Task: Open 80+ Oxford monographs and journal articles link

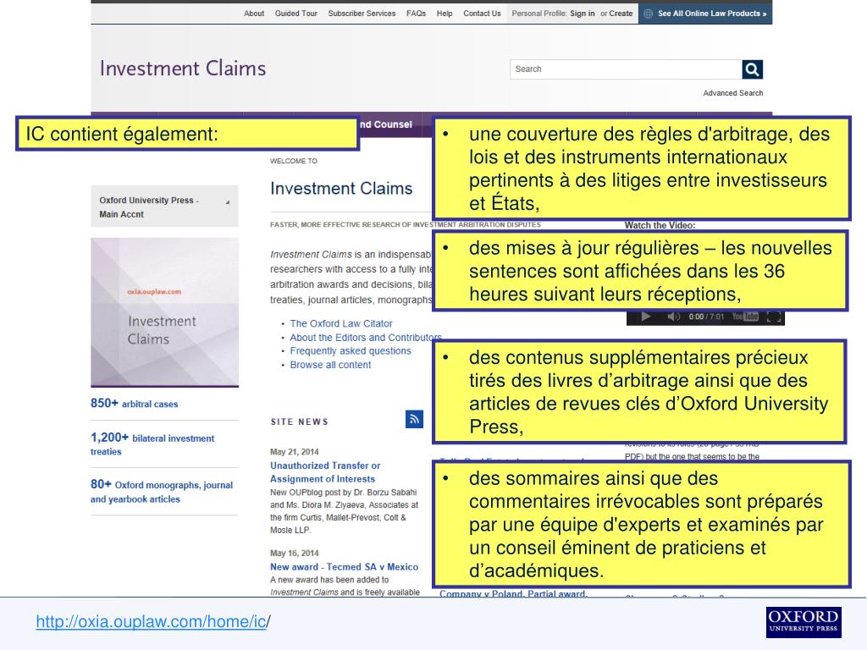Action: coord(162,492)
